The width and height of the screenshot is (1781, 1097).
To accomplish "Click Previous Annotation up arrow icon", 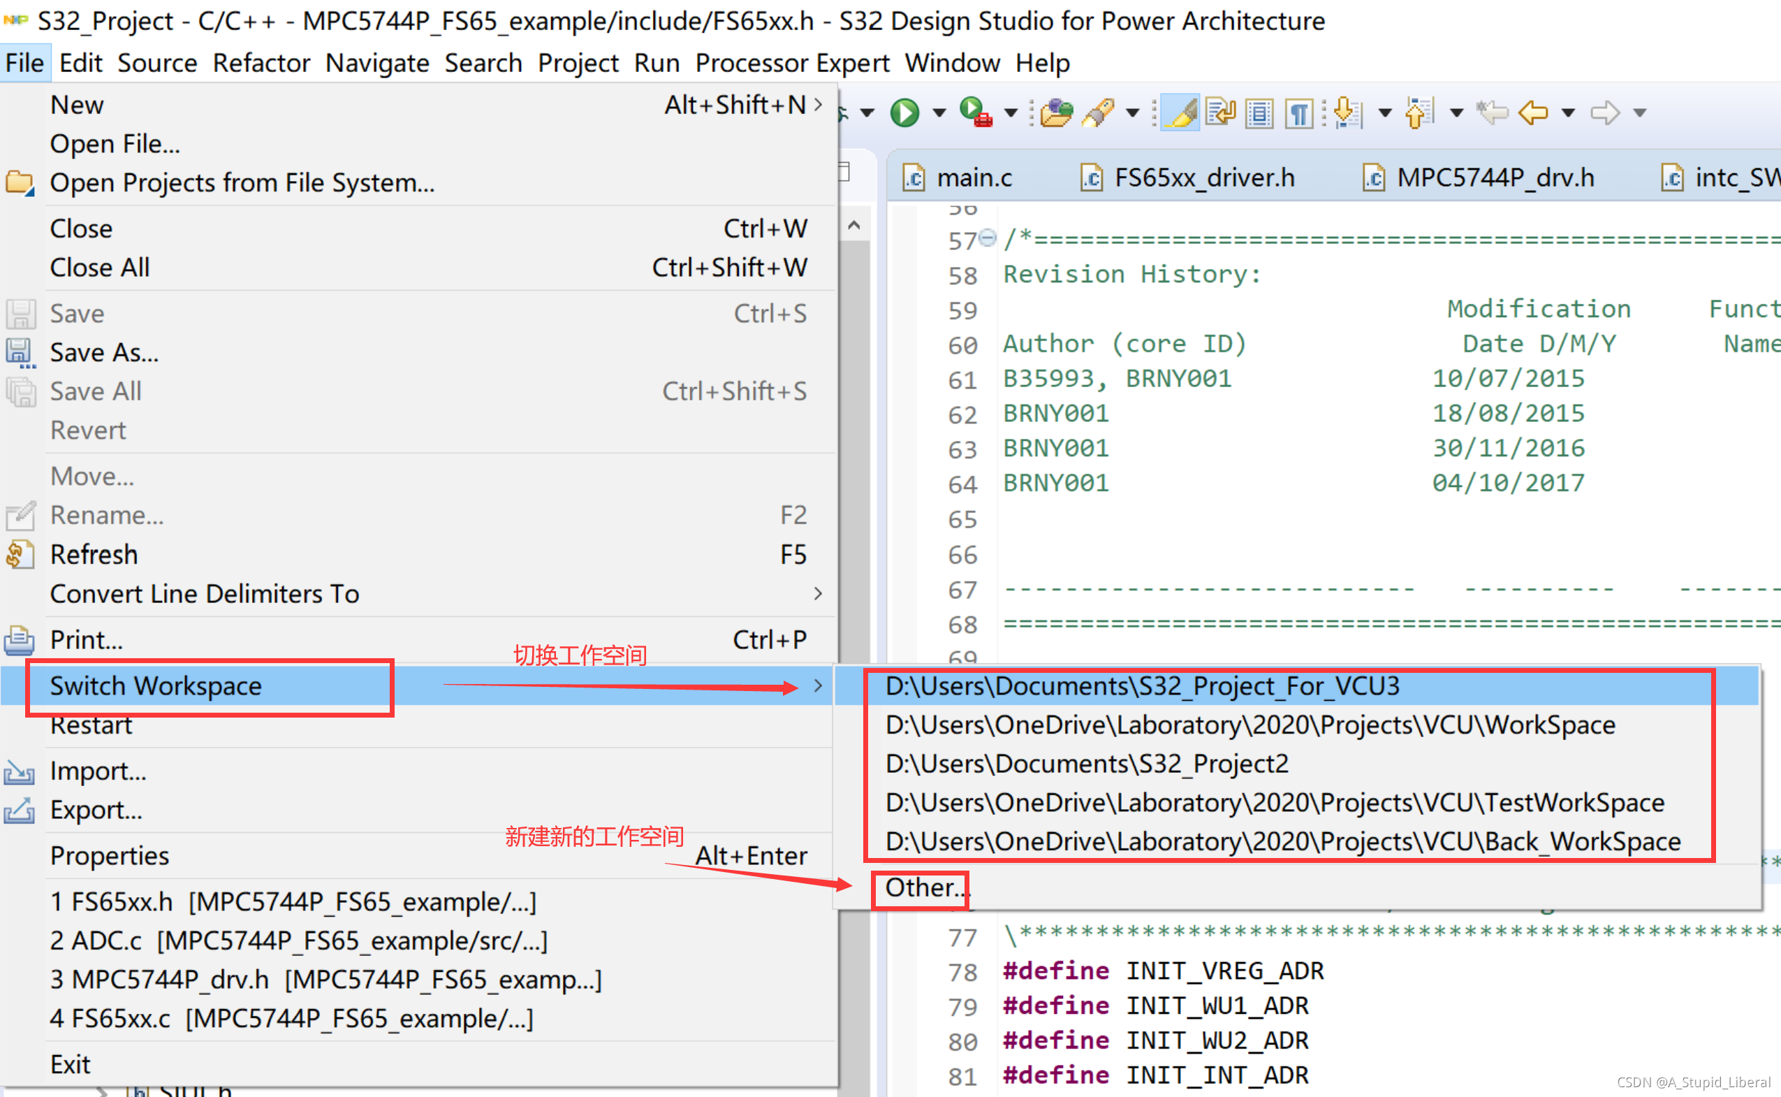I will [1419, 112].
